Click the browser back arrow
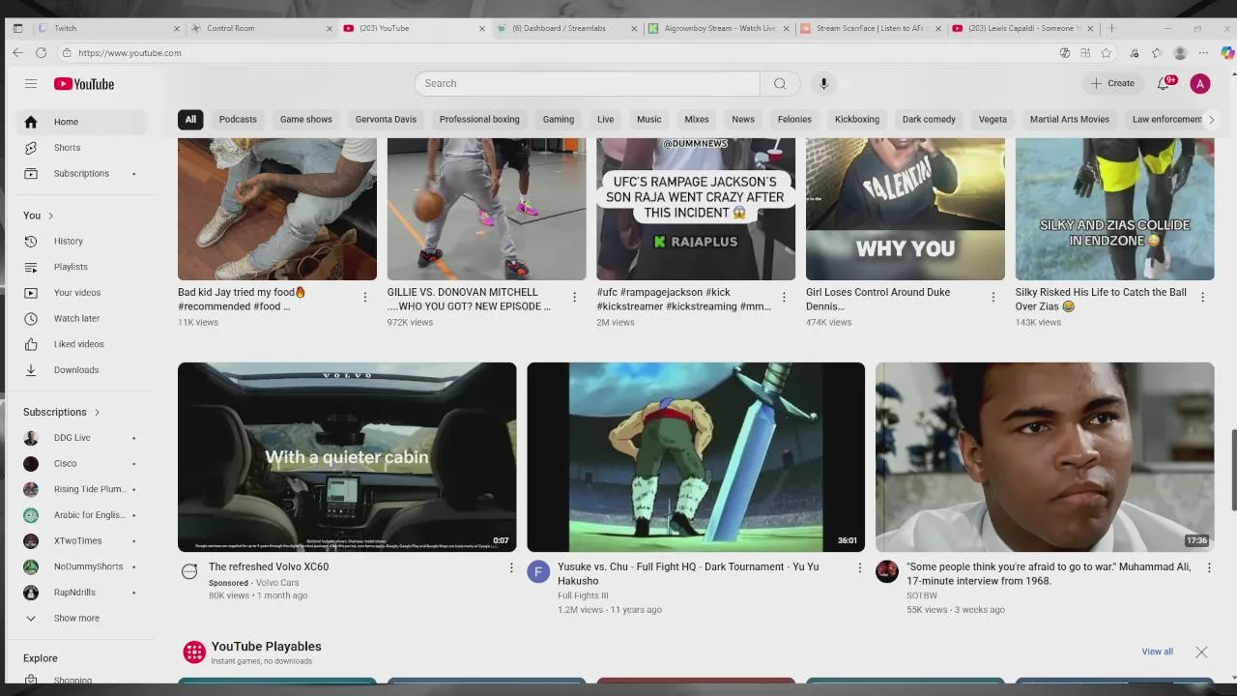 [17, 53]
